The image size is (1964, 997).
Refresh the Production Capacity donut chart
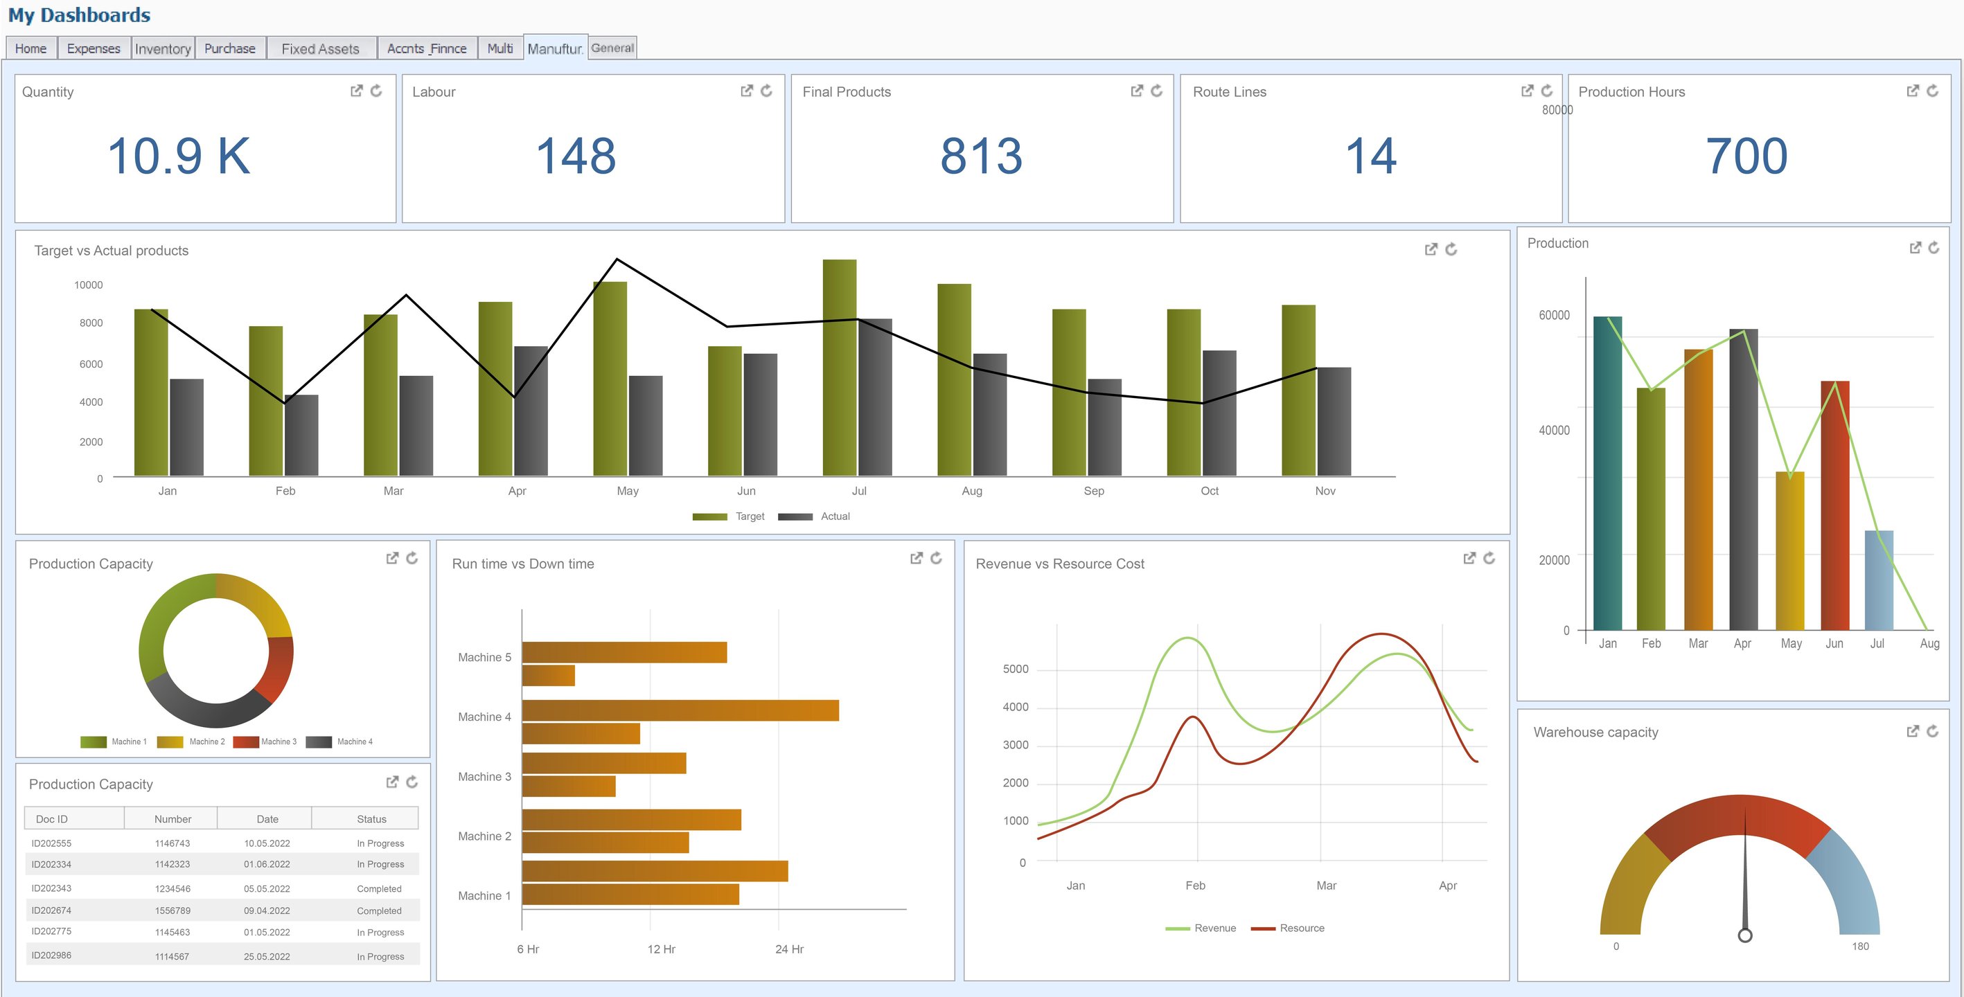click(412, 558)
